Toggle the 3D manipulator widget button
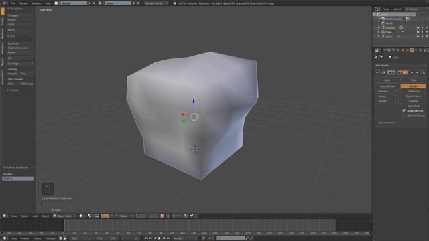This screenshot has width=429, height=241. pyautogui.click(x=103, y=216)
